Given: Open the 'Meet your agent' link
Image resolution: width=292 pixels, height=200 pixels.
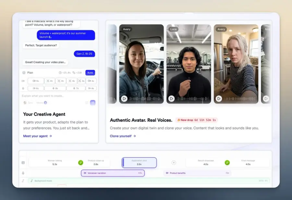Looking at the screenshot, I should pyautogui.click(x=37, y=136).
